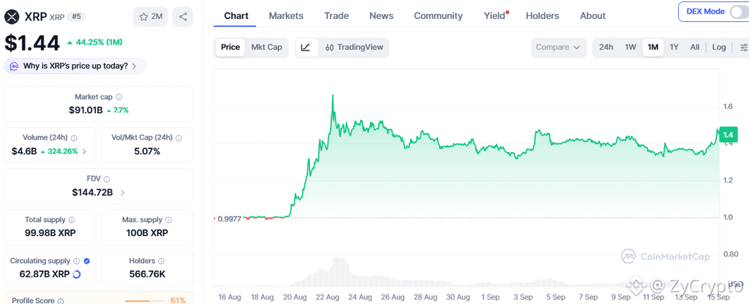The image size is (749, 304).
Task: Switch to TradingView candlestick chart
Action: coord(354,47)
